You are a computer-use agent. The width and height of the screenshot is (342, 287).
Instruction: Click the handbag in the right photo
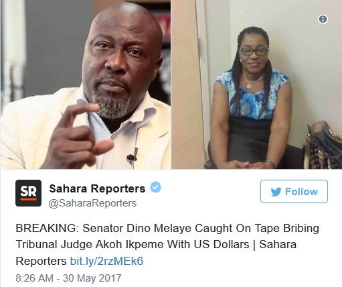pos(322,146)
